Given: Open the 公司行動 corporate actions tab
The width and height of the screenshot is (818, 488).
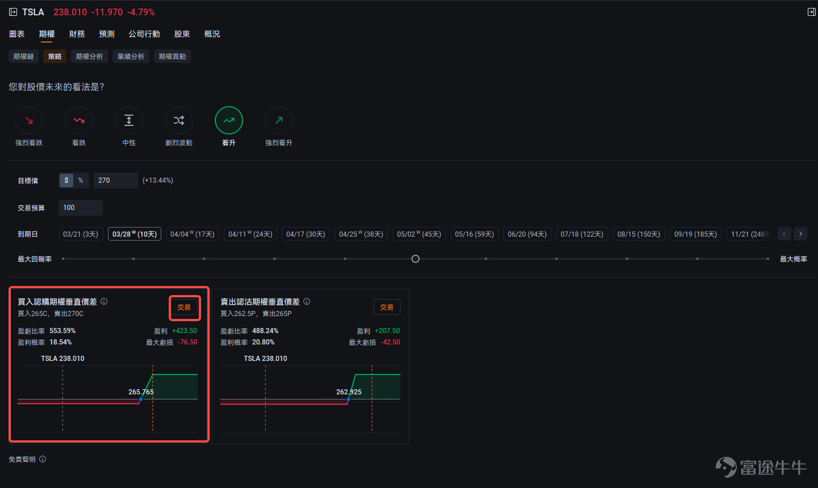Looking at the screenshot, I should 144,34.
